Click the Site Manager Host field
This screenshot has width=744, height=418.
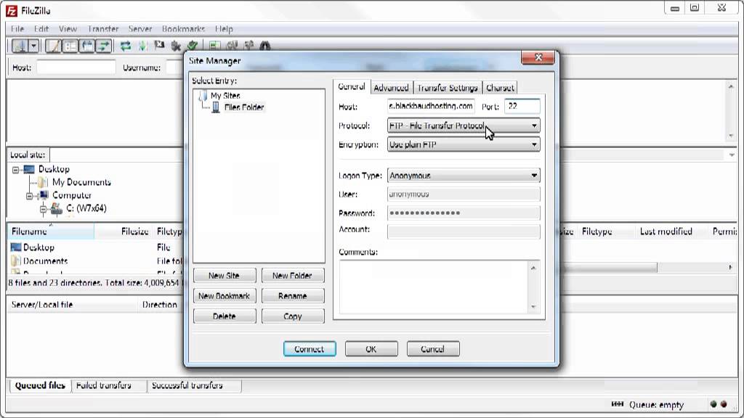point(431,106)
